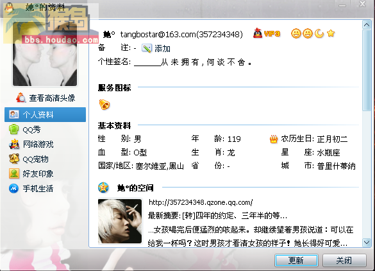The width and height of the screenshot is (375, 271).
Task: Click the 手机生活 blue M icon
Action: (14, 188)
